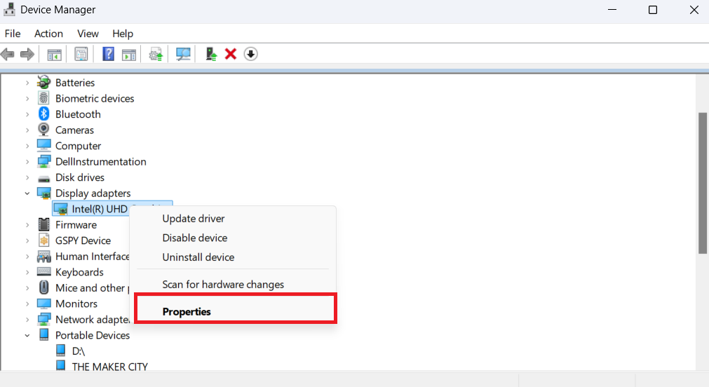Expand the Batteries category

tap(27, 83)
